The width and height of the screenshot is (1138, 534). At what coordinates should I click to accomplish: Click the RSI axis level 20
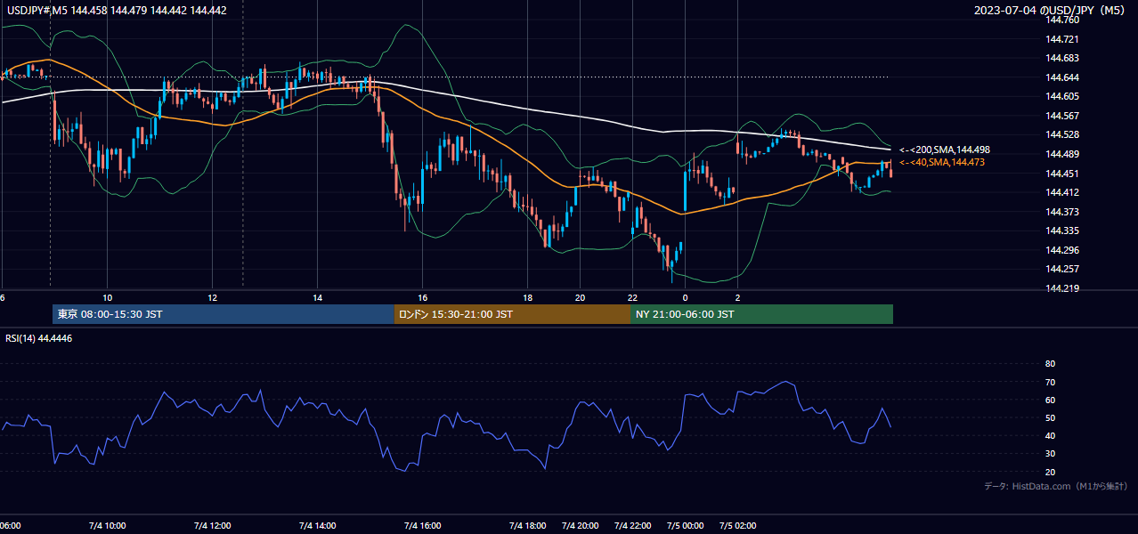(1050, 472)
